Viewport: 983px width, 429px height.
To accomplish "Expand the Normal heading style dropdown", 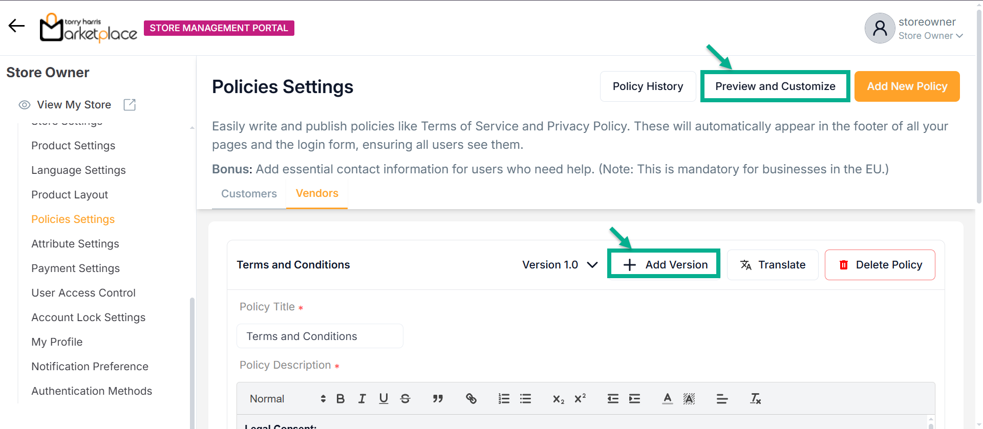I will [x=287, y=399].
